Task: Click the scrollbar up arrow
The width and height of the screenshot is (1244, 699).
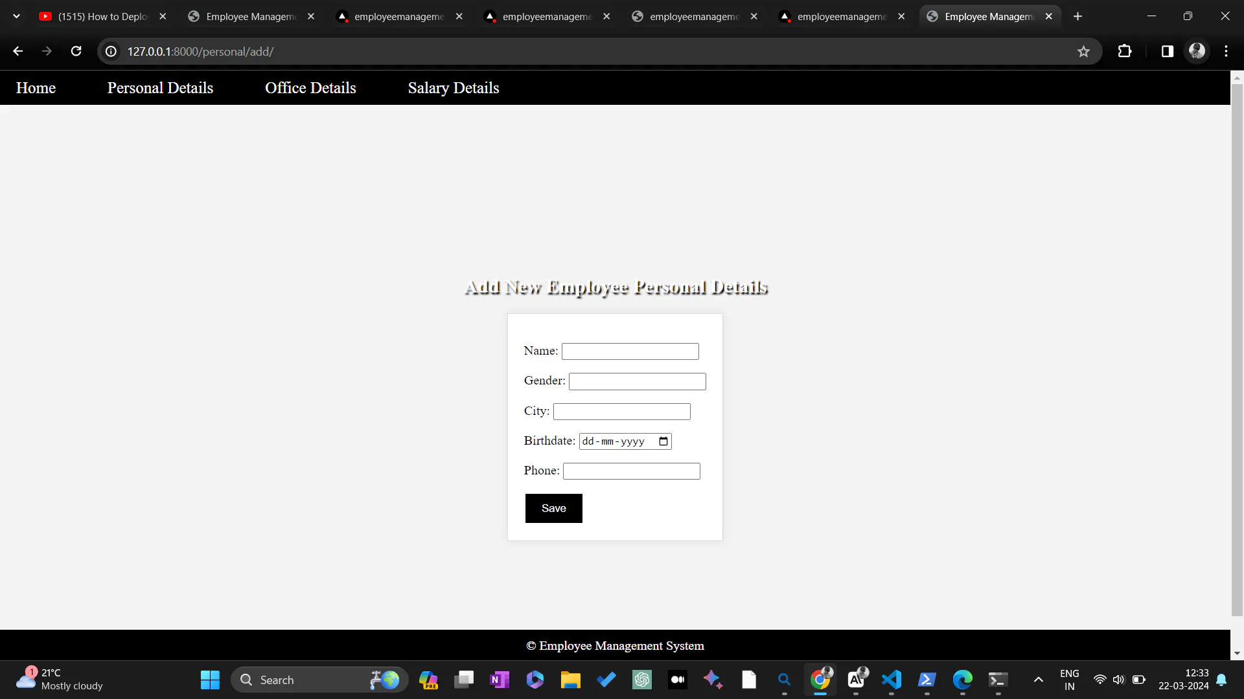Action: pos(1237,78)
